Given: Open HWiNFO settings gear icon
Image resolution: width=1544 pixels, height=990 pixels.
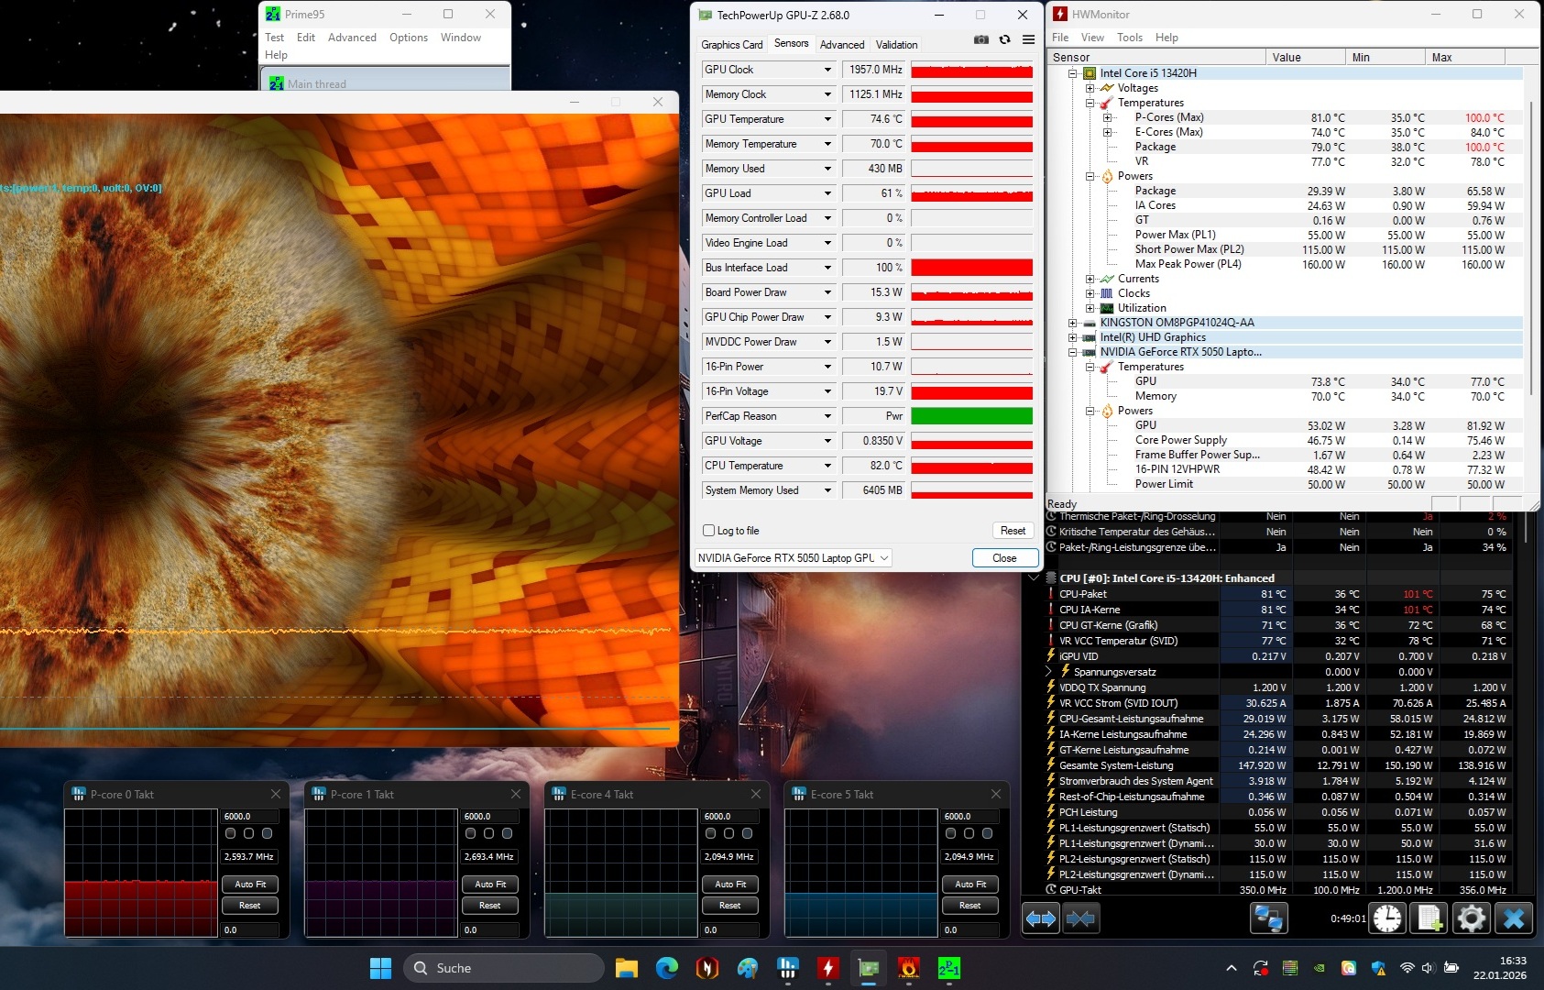Looking at the screenshot, I should click(1471, 918).
